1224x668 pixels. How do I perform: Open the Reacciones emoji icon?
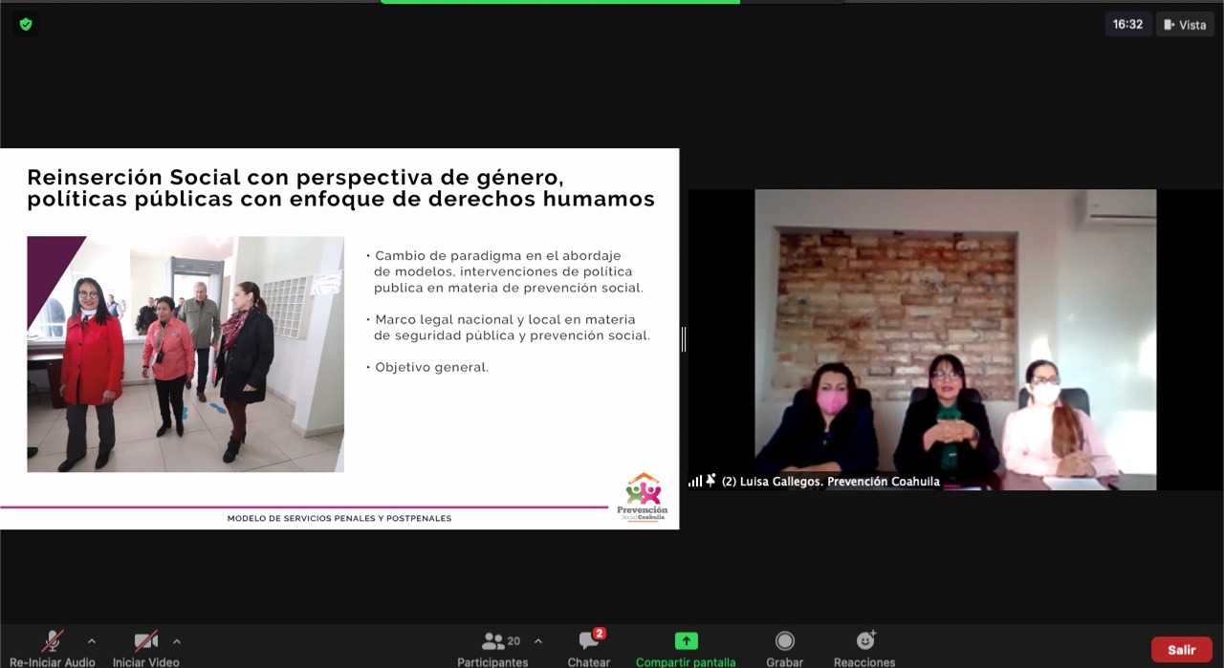click(x=864, y=641)
